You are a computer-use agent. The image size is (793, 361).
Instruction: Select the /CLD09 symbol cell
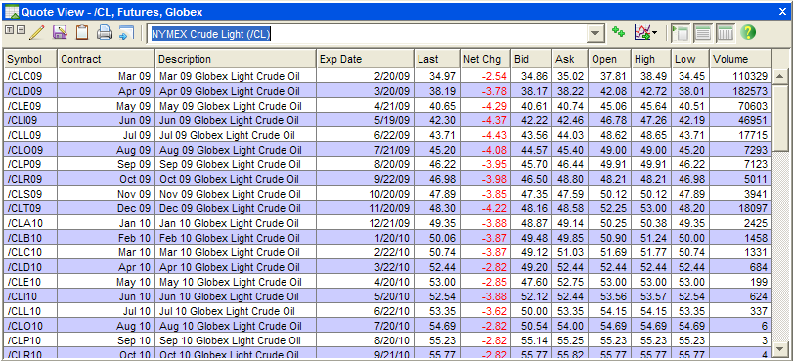30,91
